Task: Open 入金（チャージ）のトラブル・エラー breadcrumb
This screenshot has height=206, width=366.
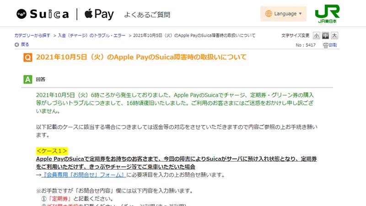Action: 91,36
